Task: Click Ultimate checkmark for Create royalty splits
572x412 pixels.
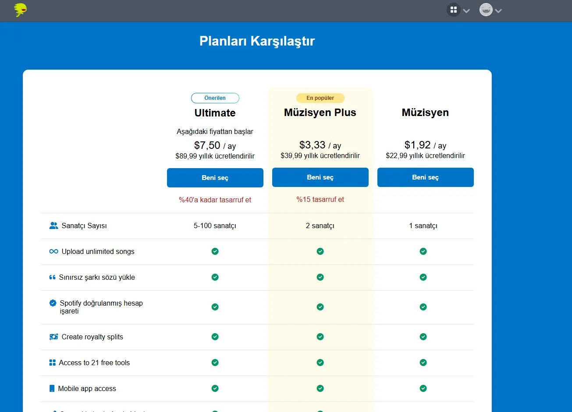Action: (x=215, y=337)
